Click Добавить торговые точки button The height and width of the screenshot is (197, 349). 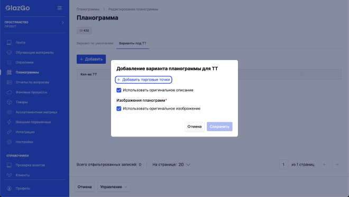(x=143, y=80)
